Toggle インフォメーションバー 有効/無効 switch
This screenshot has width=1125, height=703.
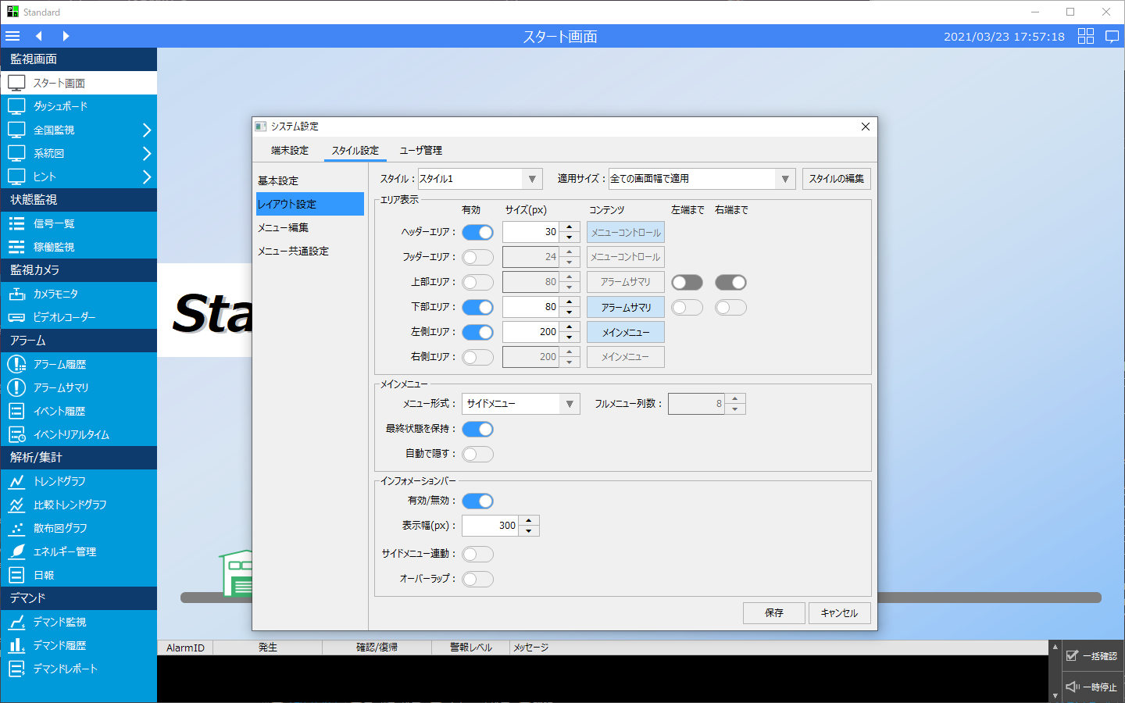(477, 501)
